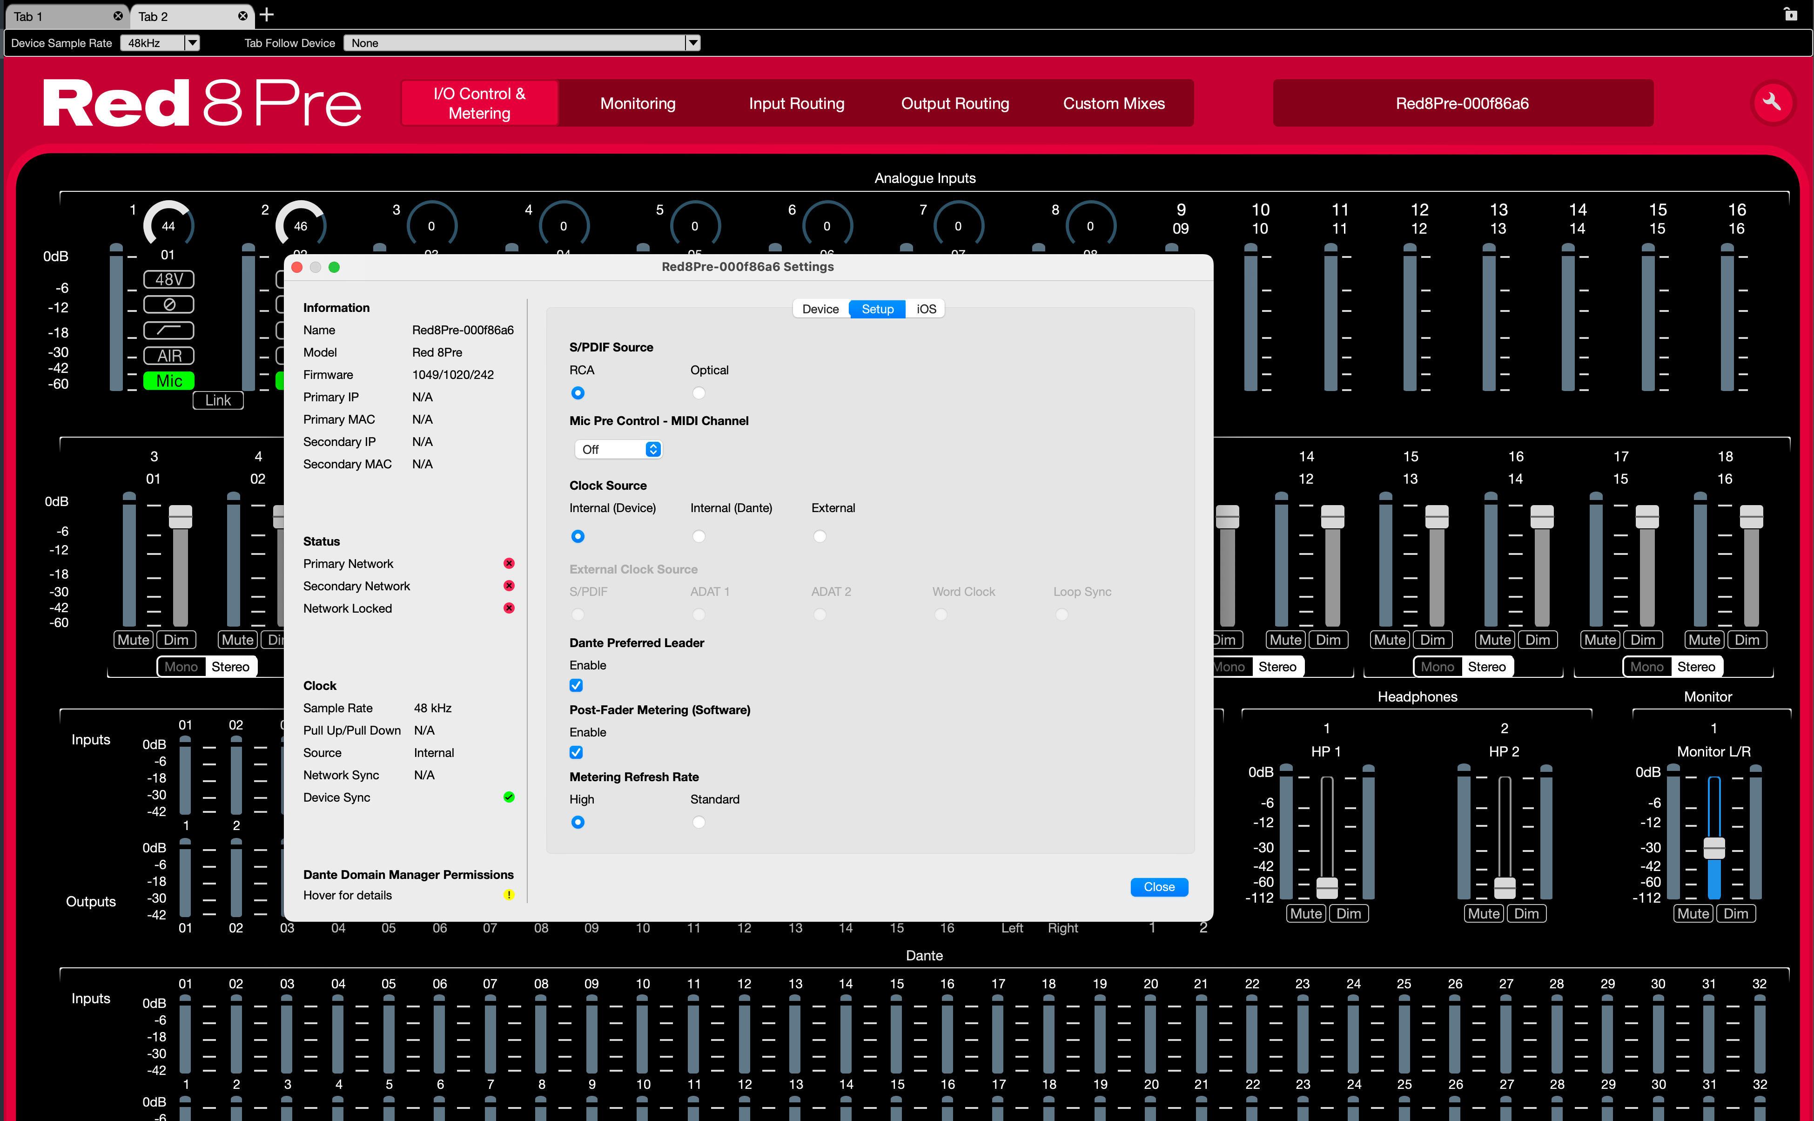1814x1121 pixels.
Task: Click the green Mic button on input 1
Action: pyautogui.click(x=169, y=381)
